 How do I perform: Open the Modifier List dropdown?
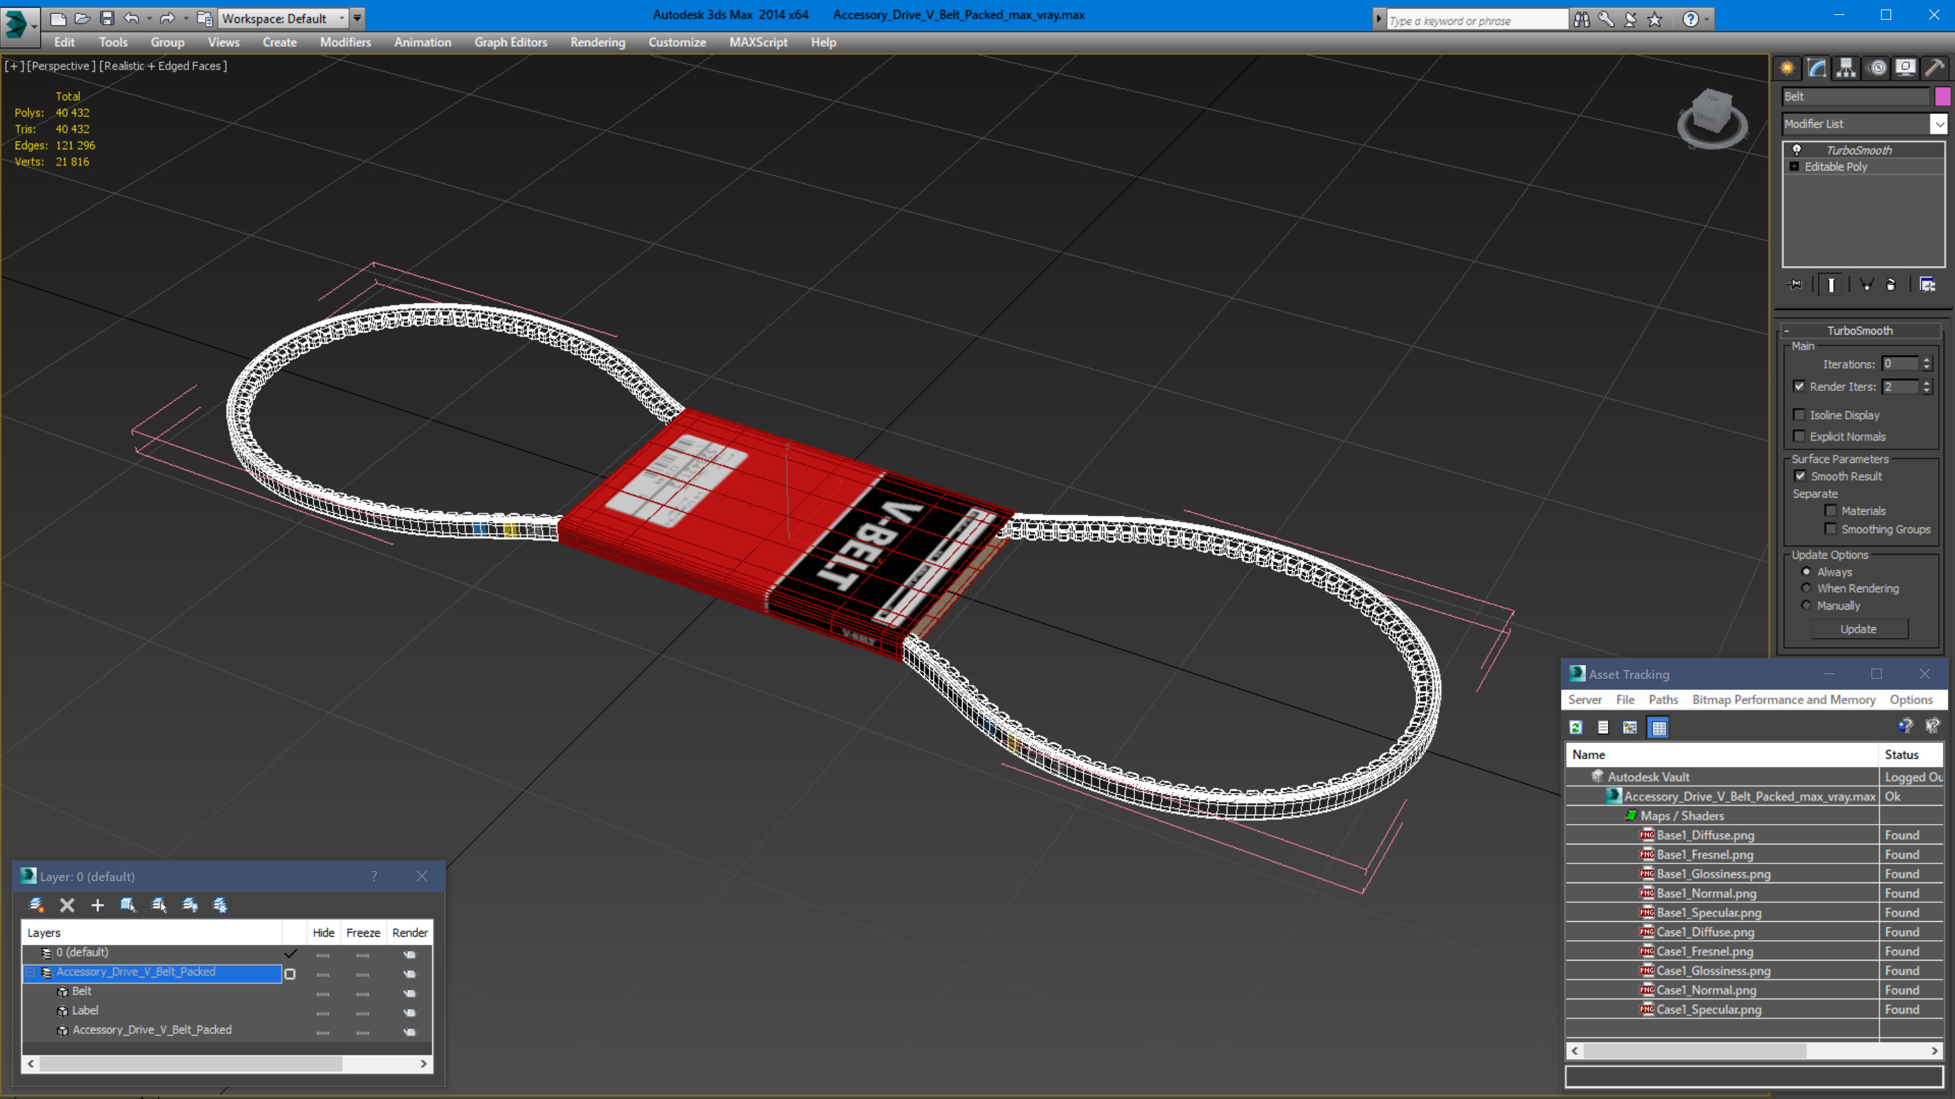click(x=1939, y=124)
